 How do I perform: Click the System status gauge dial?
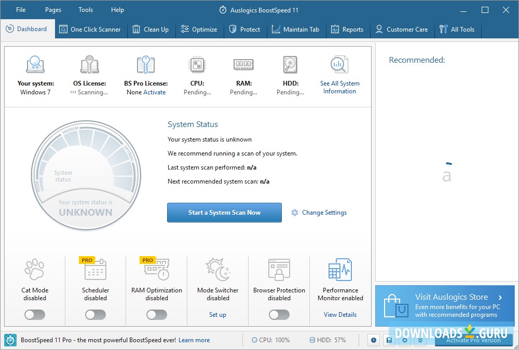click(86, 175)
